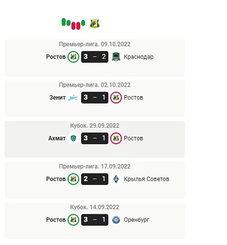This screenshot has width=227, height=245.
Task: Open the 2–1 score against Krylia Sovetov
Action: pyautogui.click(x=95, y=179)
